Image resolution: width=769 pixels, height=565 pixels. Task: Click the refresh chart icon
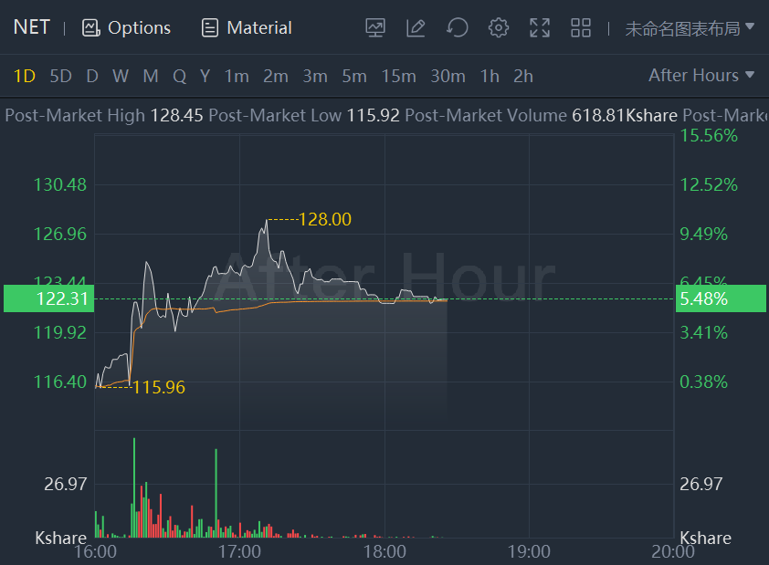pos(457,28)
